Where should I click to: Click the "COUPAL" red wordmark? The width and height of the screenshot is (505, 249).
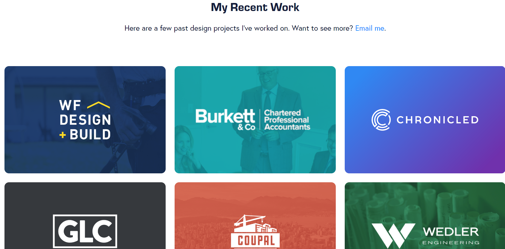pyautogui.click(x=256, y=240)
